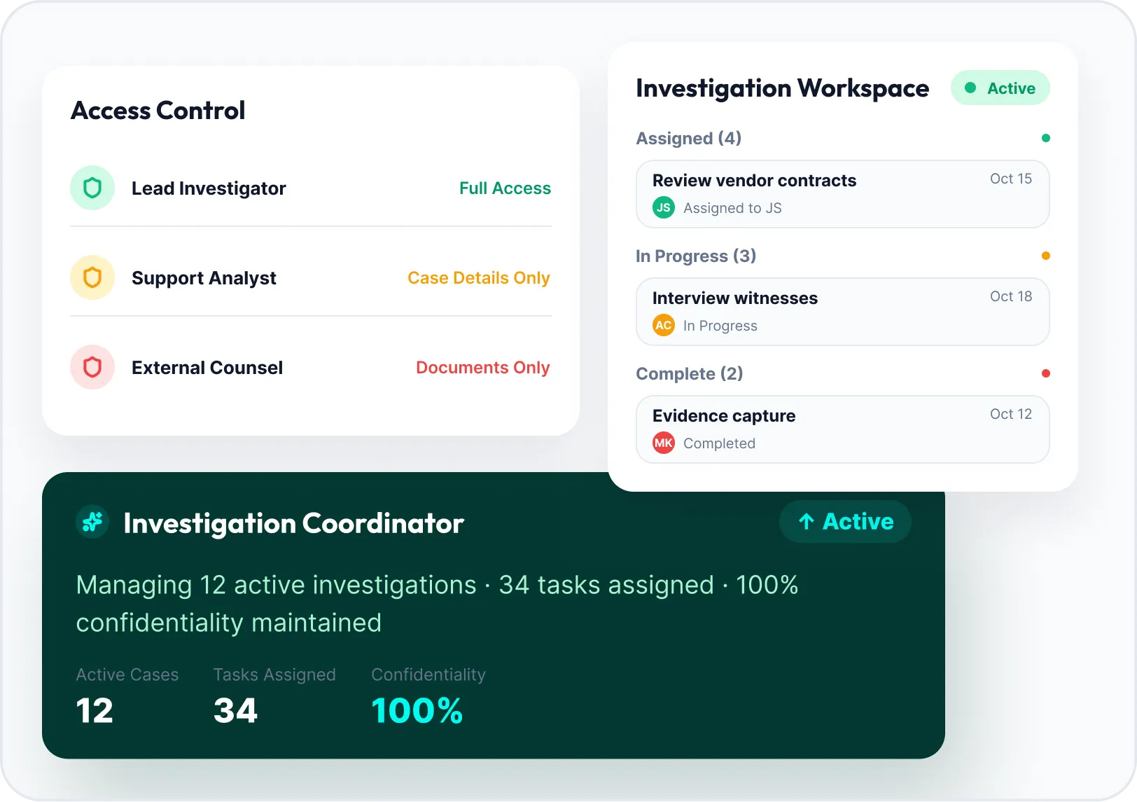Image resolution: width=1137 pixels, height=802 pixels.
Task: Click the Access Control heading
Action: pos(158,111)
